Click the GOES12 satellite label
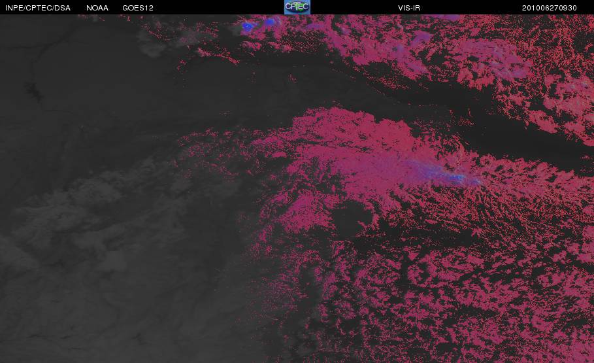 click(138, 8)
